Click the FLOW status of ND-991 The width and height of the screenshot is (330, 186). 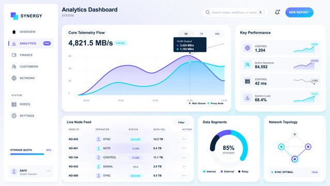[135, 148]
